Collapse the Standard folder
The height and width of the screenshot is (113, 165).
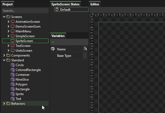(x=4, y=60)
